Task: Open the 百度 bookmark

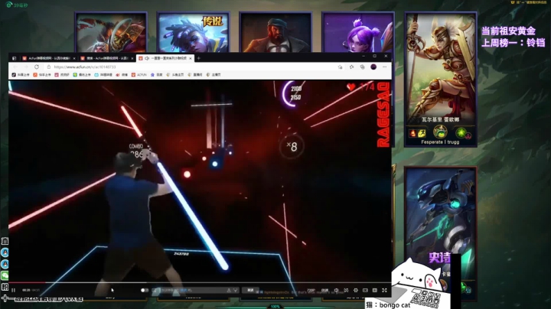Action: coord(156,75)
